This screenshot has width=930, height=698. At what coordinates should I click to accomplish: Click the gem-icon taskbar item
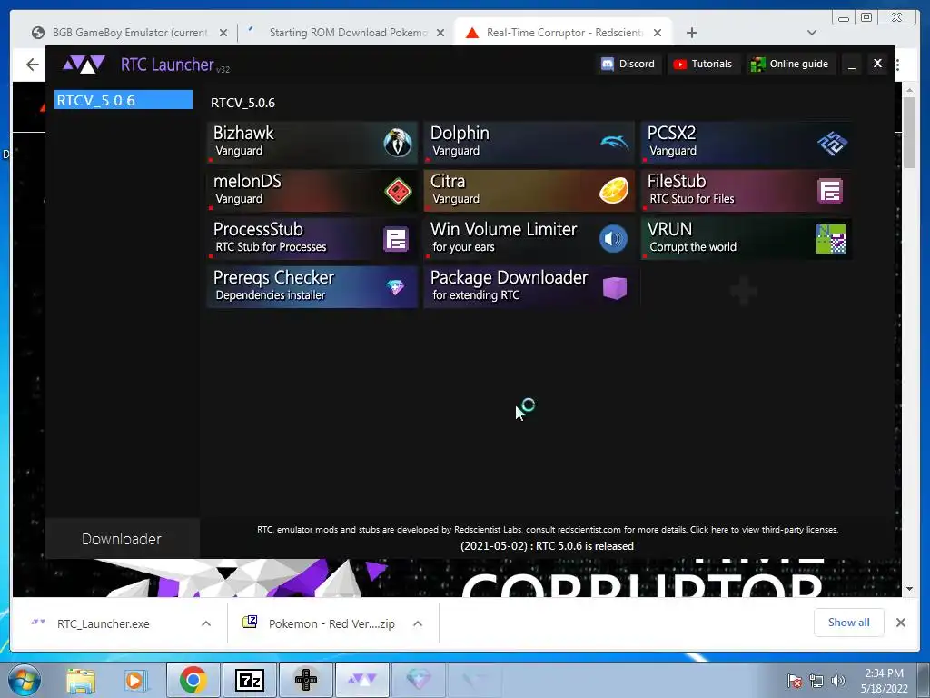coord(418,680)
